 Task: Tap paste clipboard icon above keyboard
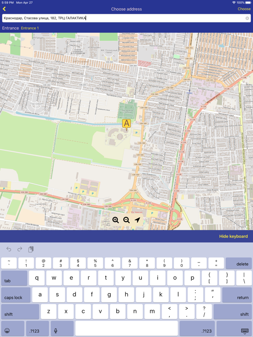click(x=31, y=249)
